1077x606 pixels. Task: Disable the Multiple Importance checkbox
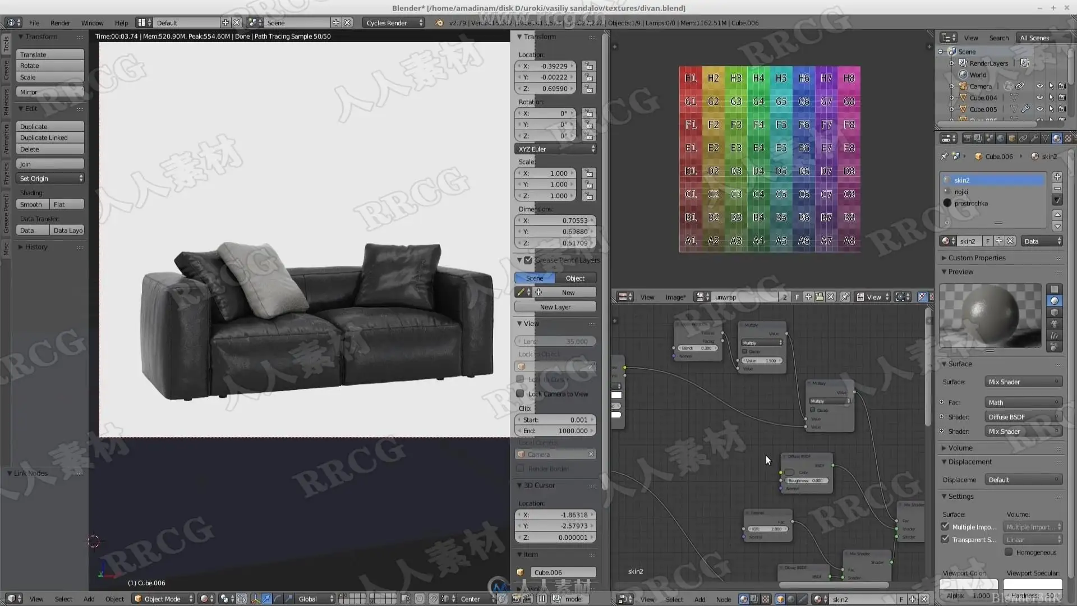[x=945, y=527]
